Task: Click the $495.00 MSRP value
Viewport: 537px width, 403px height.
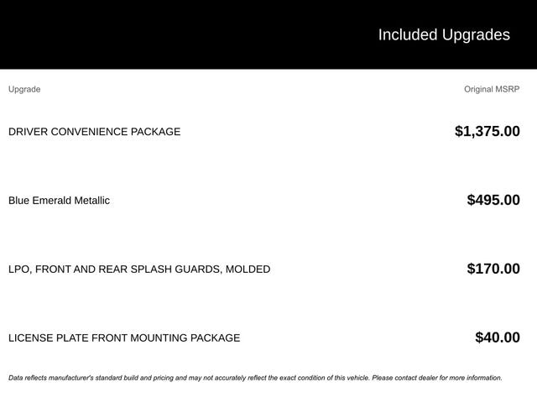Action: coord(493,200)
